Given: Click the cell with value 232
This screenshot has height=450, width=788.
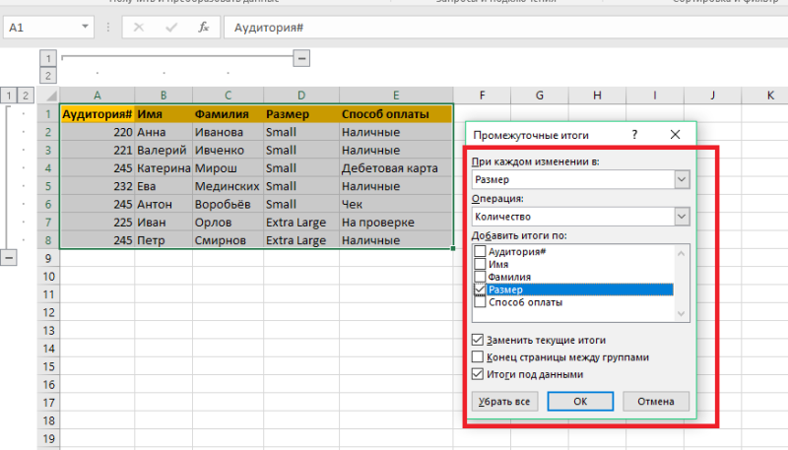Looking at the screenshot, I should (x=97, y=186).
